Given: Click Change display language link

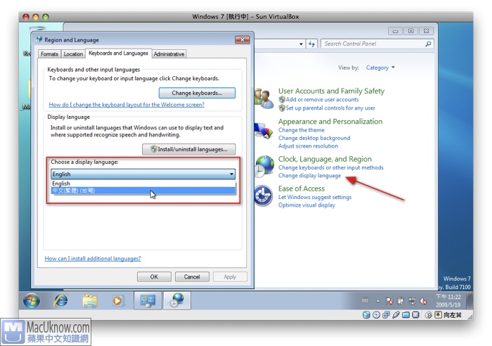Looking at the screenshot, I should point(309,176).
